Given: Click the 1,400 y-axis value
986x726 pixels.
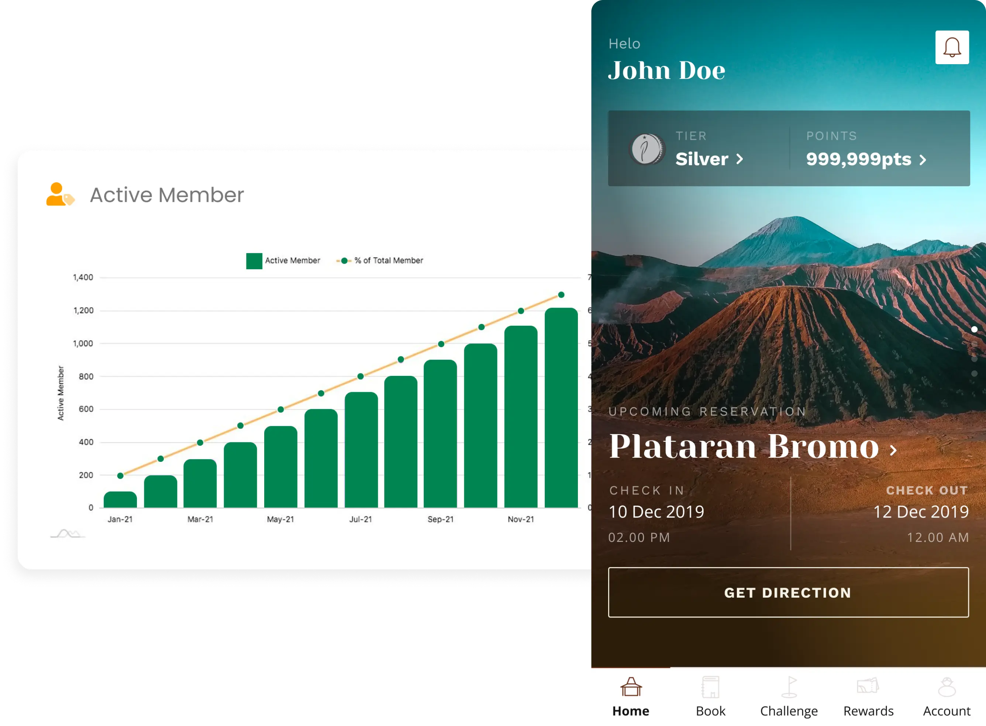Looking at the screenshot, I should tap(83, 277).
